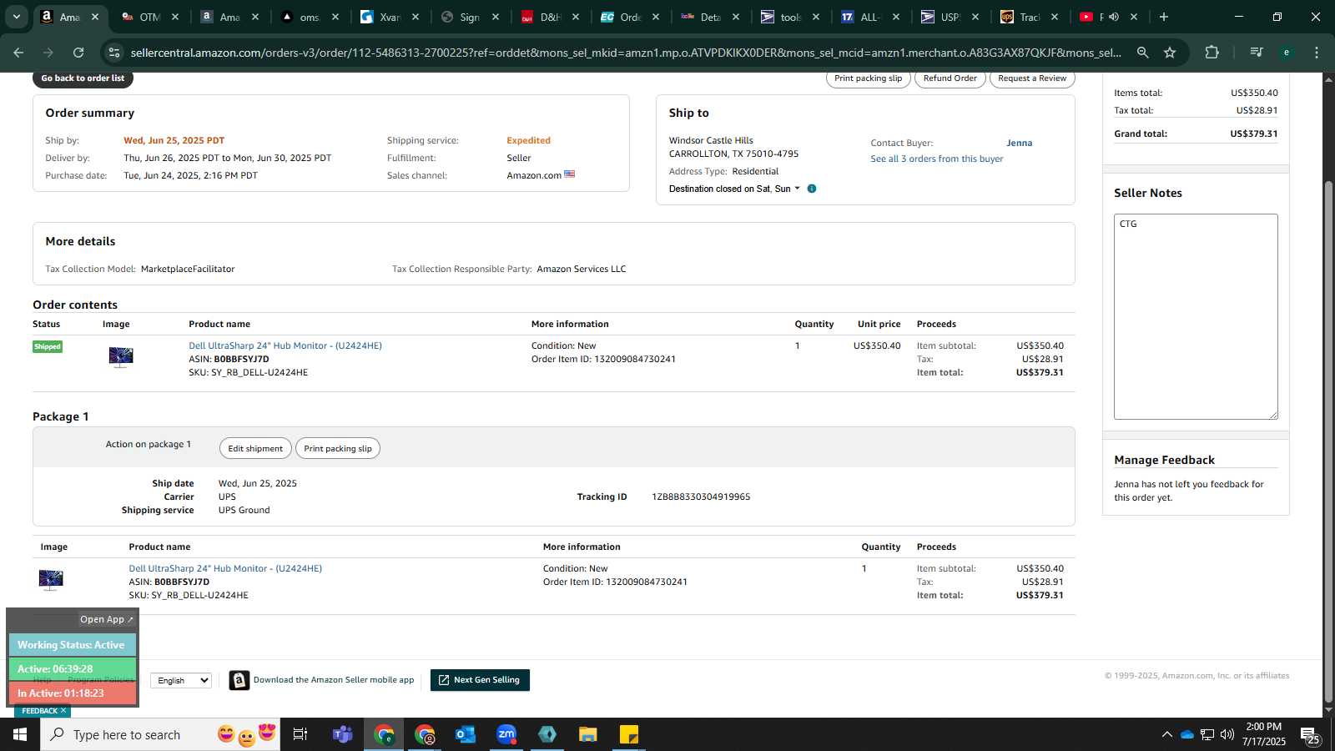Open the English language selector
This screenshot has height=751, width=1335.
coord(181,680)
